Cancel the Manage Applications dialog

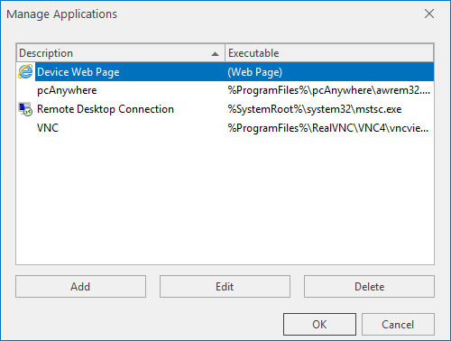point(398,325)
